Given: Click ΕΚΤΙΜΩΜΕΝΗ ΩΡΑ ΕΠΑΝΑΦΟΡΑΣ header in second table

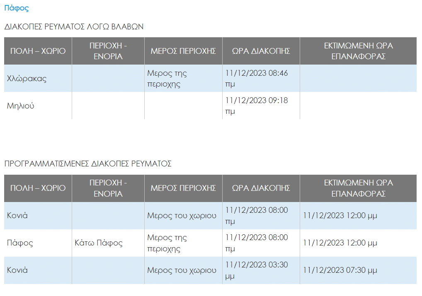Looking at the screenshot, I should pos(358,188).
